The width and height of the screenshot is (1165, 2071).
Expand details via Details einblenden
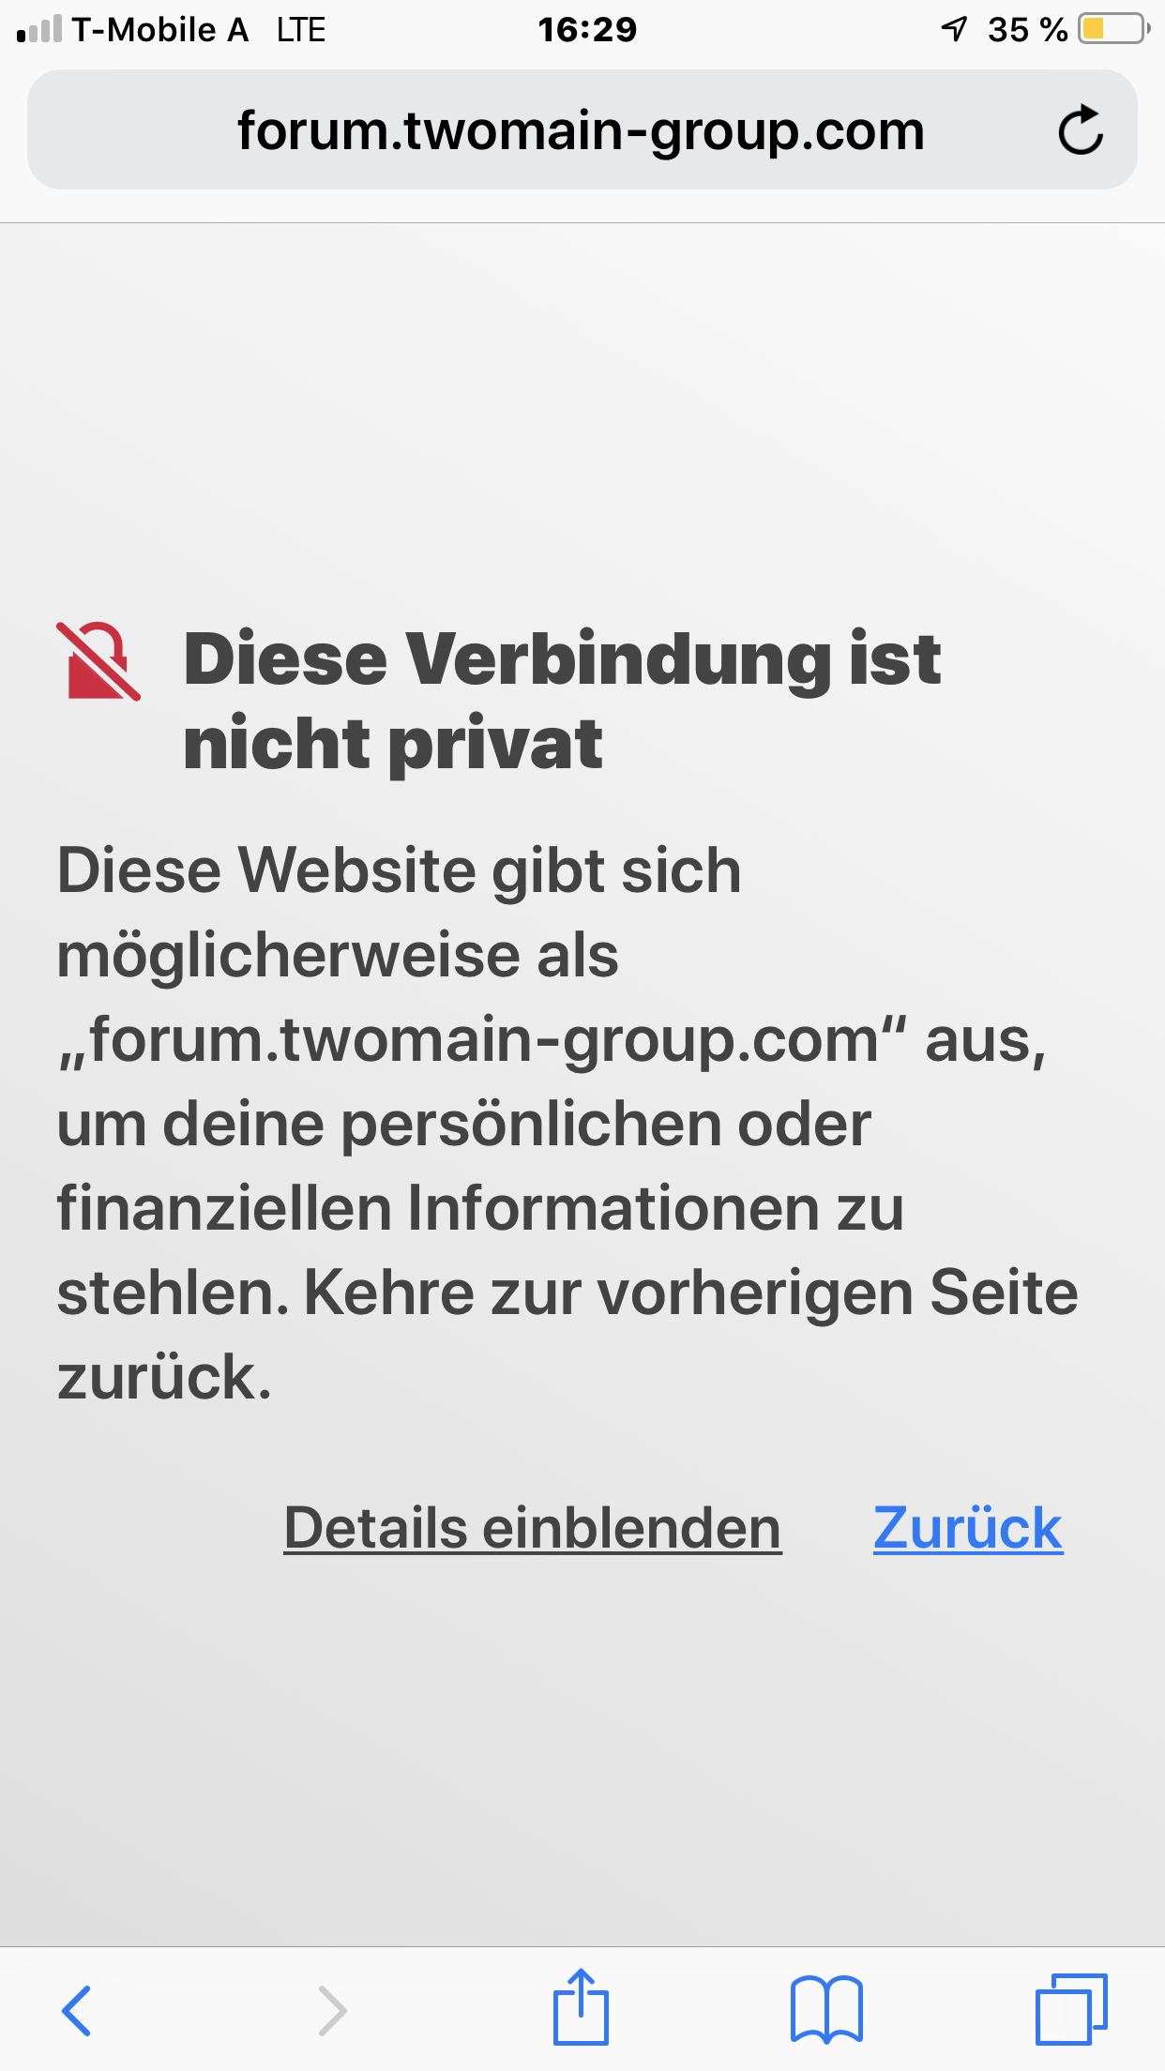[533, 1529]
